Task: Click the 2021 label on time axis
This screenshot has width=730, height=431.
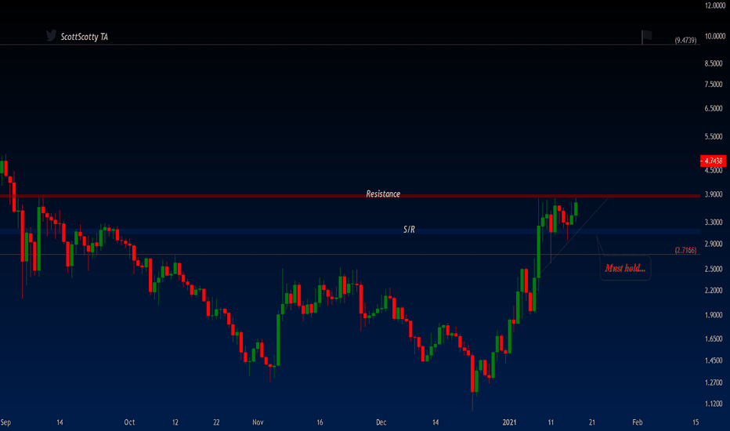Action: point(509,422)
